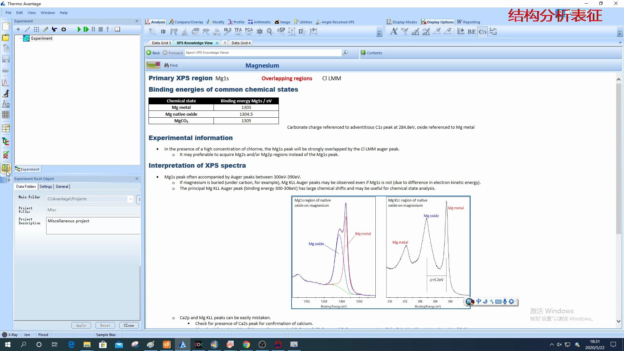Toggle BE binding energy display
Viewport: 624px width, 351px height.
coord(472,32)
